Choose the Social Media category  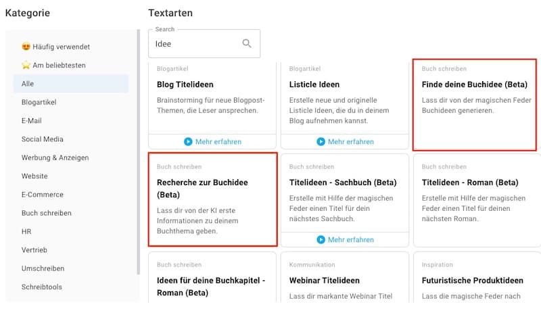pos(42,139)
